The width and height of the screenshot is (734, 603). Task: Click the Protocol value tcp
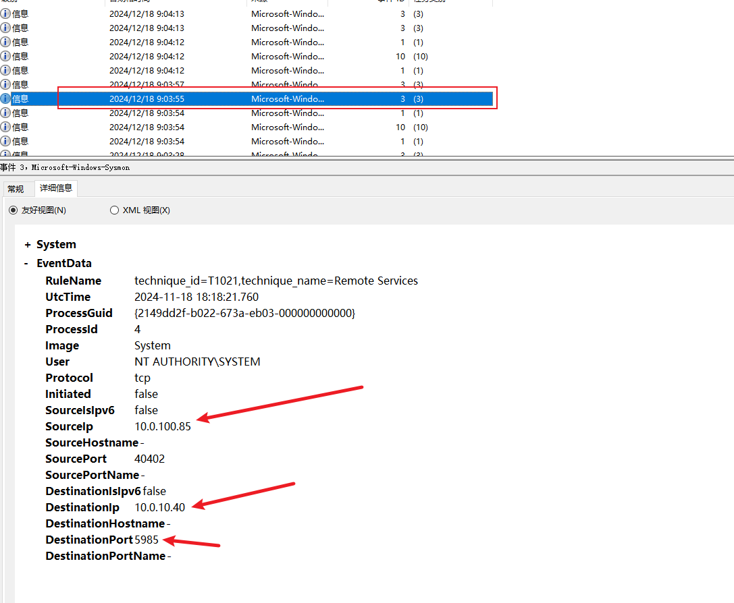point(142,378)
